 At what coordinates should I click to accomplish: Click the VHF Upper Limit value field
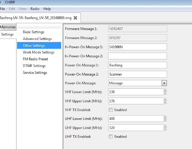[x=136, y=101]
